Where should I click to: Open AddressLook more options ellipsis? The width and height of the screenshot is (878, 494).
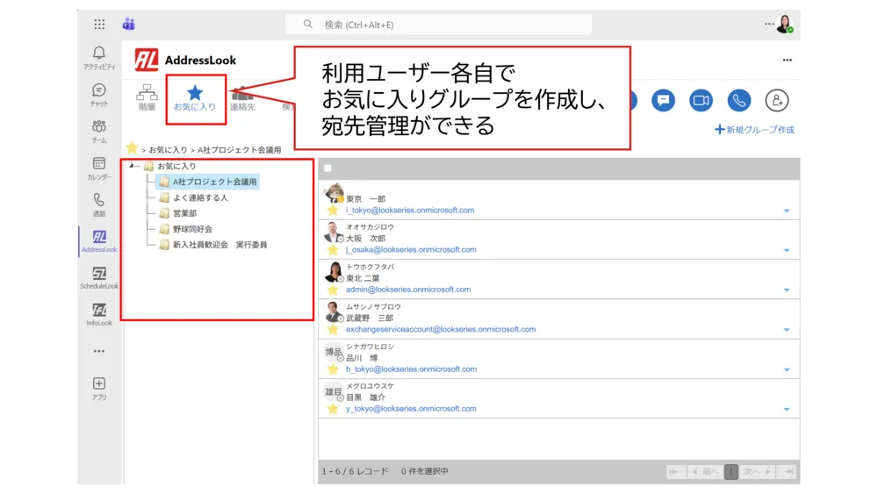[x=788, y=60]
